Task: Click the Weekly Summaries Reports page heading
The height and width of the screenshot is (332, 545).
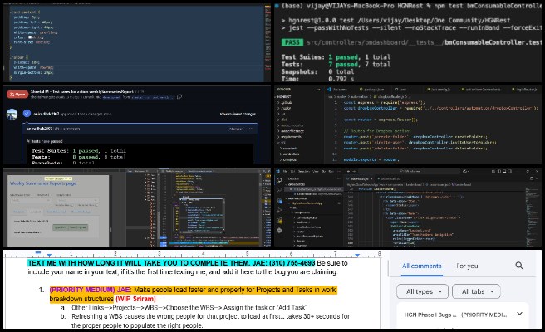Action: tap(43, 183)
